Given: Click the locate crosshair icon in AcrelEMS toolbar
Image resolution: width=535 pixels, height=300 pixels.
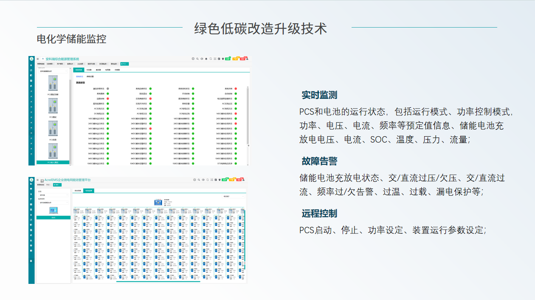Looking at the screenshot, I should (x=194, y=180).
